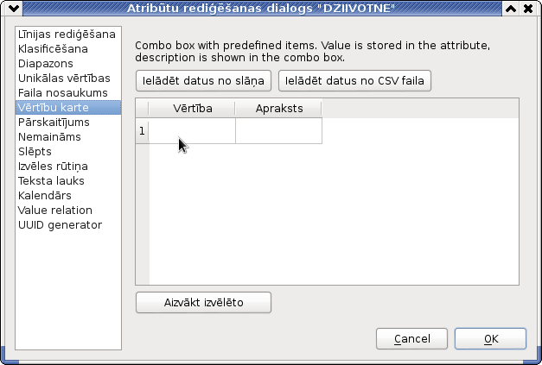The image size is (542, 365).
Task: Open the window menu arrow in title bar
Action: (x=14, y=8)
